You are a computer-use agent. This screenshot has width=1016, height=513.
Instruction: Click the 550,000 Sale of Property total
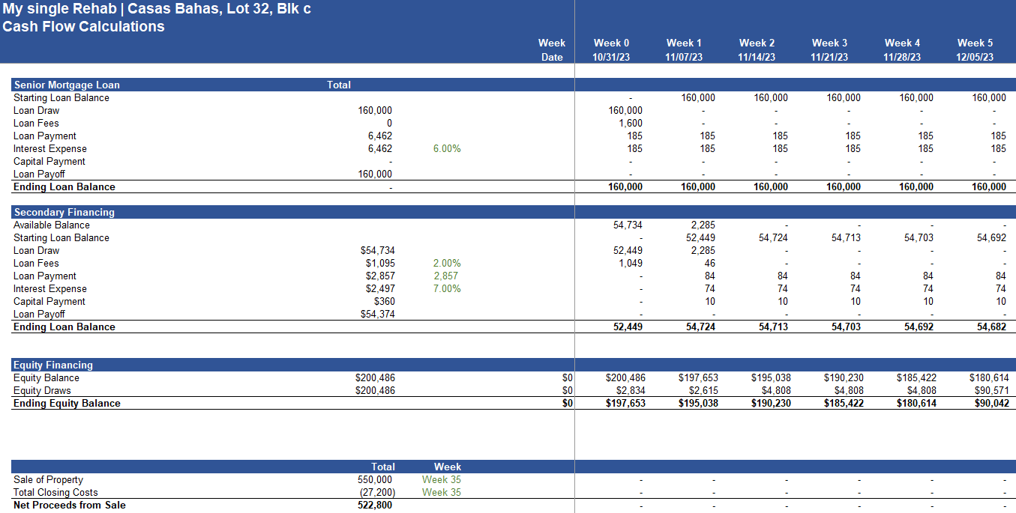click(x=375, y=479)
